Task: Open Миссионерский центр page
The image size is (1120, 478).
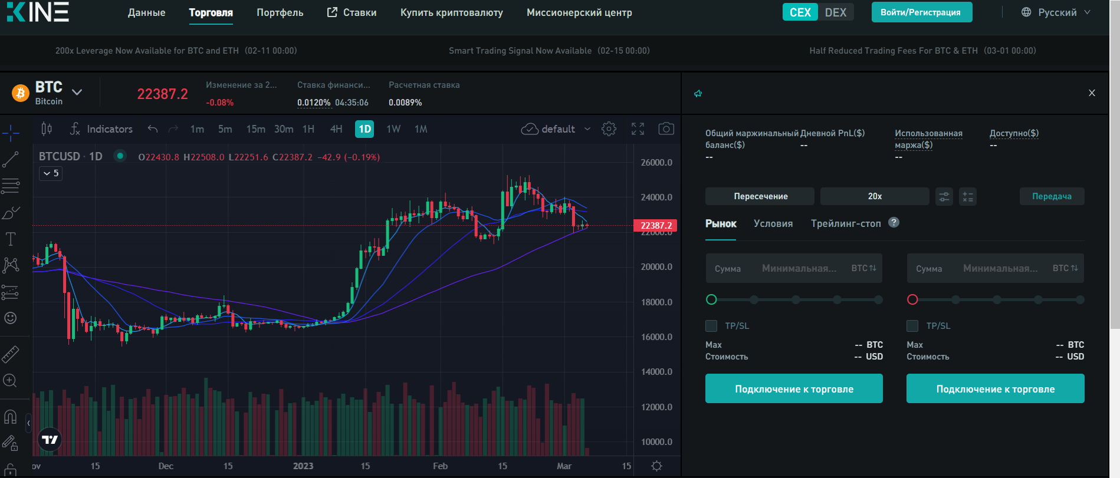Action: click(579, 12)
